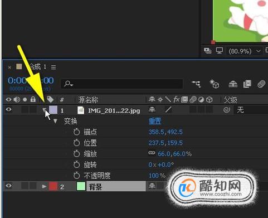Toggle the scale constrain proportions link icon
268x218 pixels.
[152, 153]
